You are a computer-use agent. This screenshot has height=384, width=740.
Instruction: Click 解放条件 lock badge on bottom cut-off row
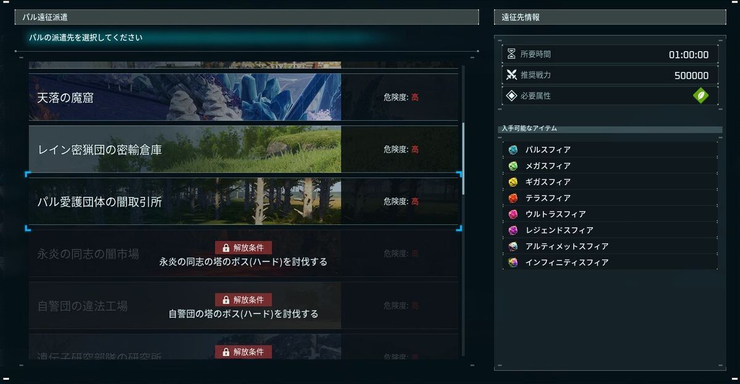243,351
